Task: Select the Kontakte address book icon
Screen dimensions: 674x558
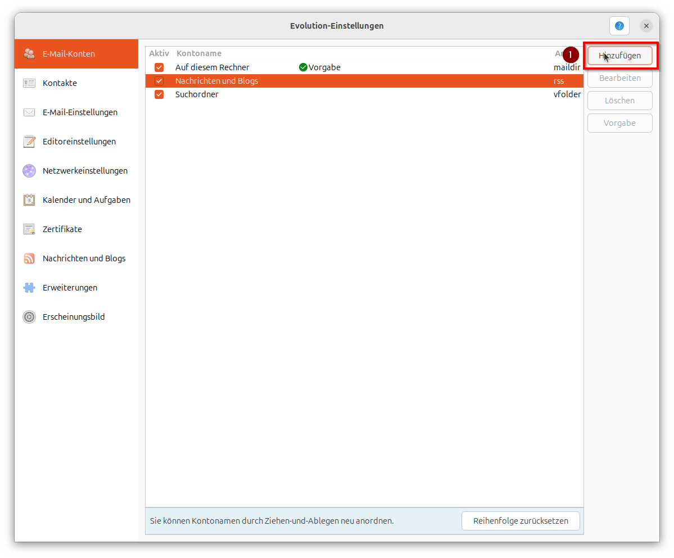Action: [x=29, y=83]
